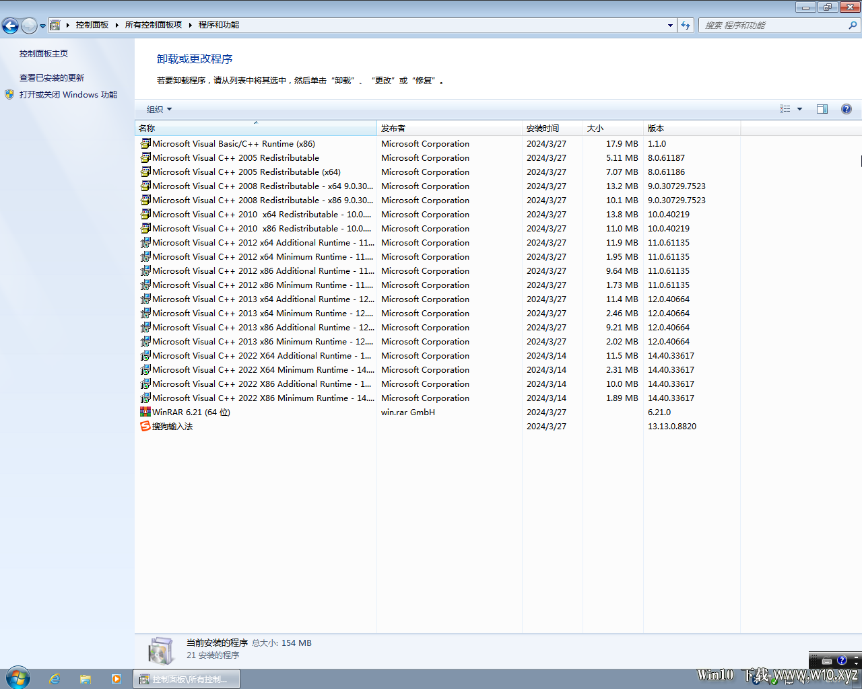Open Windows Explorer from the taskbar
Viewport: 862px width, 689px height.
(x=86, y=679)
